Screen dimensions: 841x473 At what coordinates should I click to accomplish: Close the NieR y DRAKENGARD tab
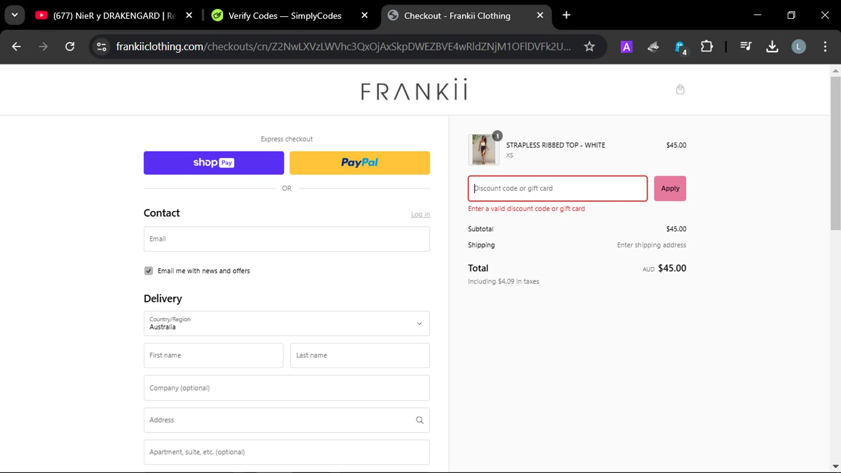tap(189, 15)
